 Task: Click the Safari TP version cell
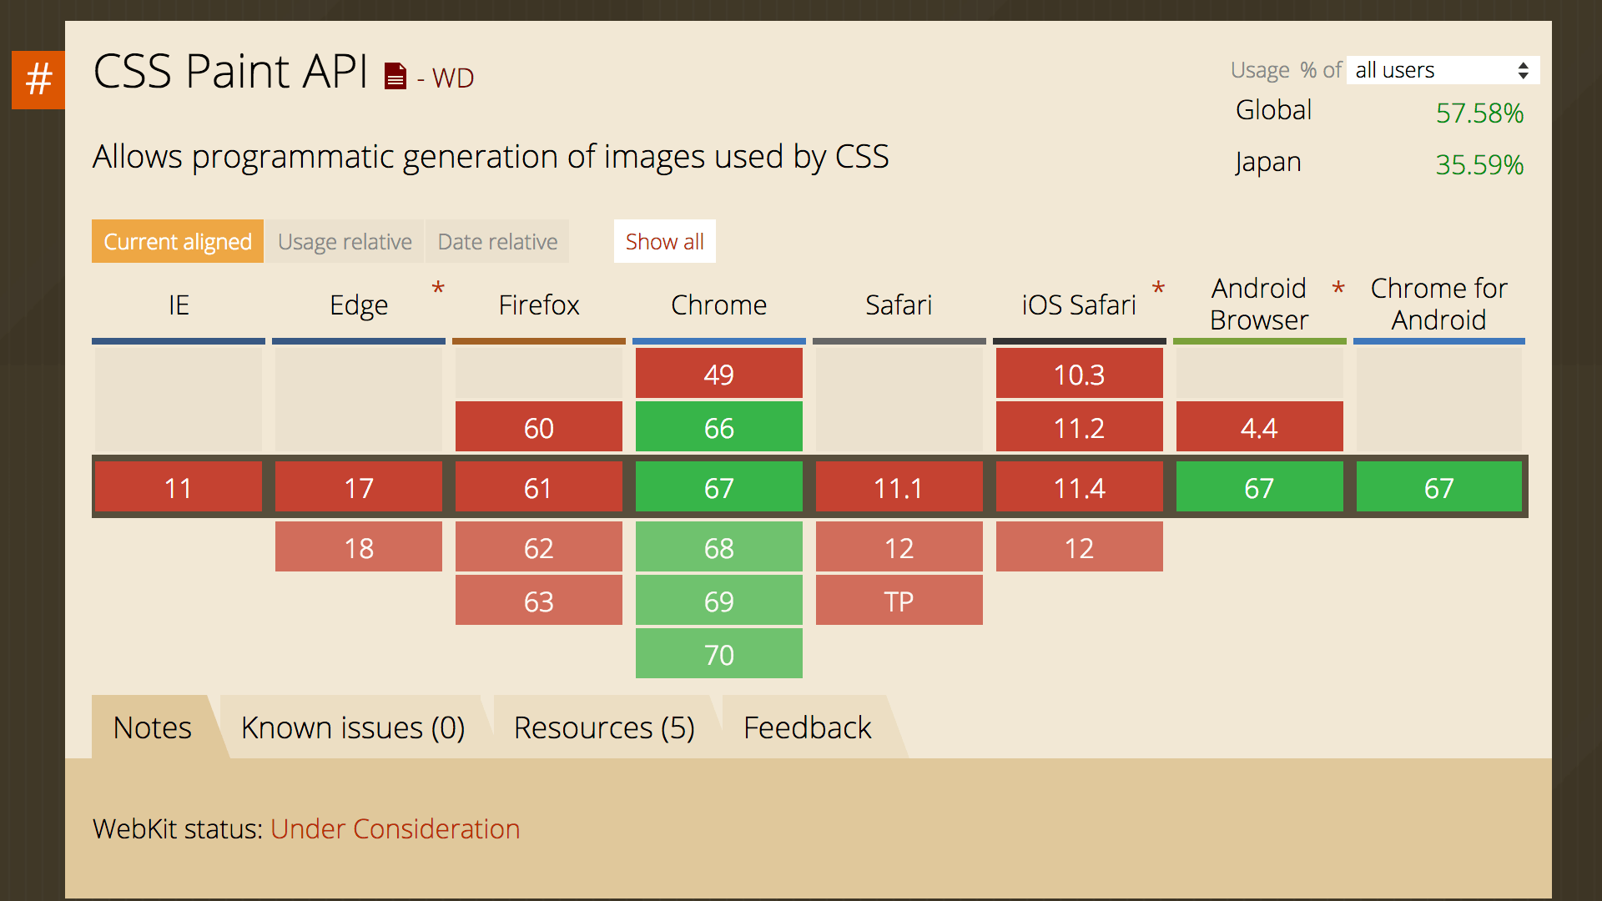point(899,600)
